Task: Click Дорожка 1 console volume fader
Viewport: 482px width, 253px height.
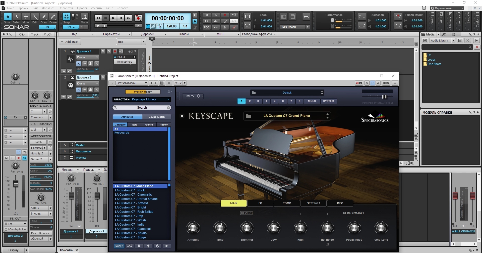Action: pos(72,196)
